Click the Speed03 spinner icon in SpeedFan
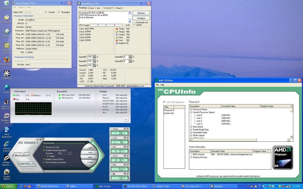This screenshot has height=189, width=303. (94, 65)
